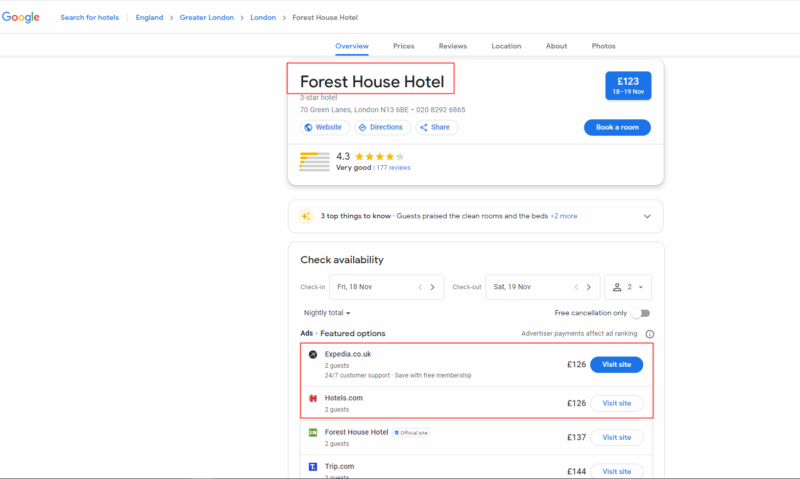Click the guests person icon
This screenshot has width=800, height=479.
pos(617,287)
